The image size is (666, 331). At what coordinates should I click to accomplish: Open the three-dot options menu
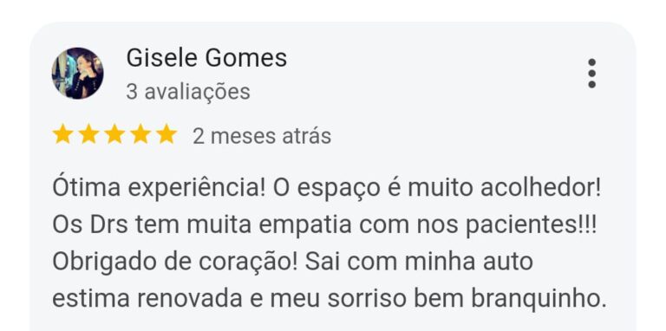coord(591,74)
